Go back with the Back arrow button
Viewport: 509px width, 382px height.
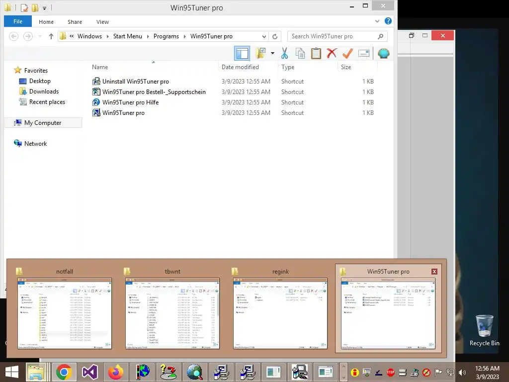[x=13, y=36]
